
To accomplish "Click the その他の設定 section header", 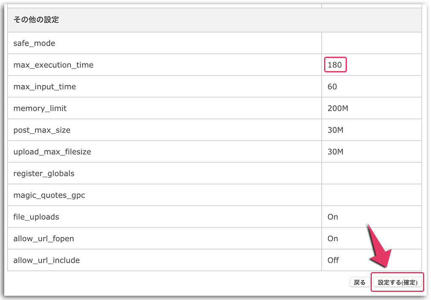I will click(x=36, y=20).
